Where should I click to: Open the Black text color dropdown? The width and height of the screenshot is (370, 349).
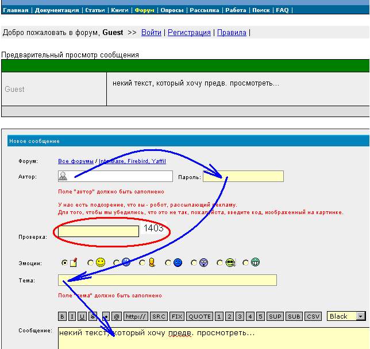(360, 316)
